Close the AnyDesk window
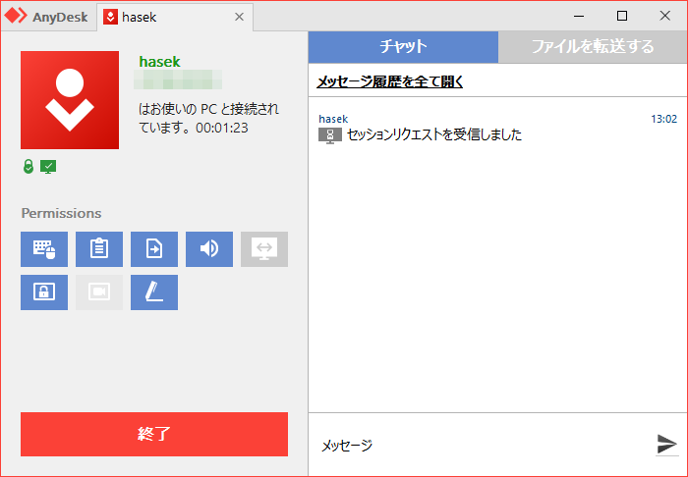This screenshot has width=688, height=477. coord(664,17)
